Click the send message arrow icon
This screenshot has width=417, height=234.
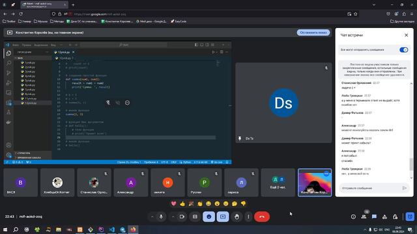pos(404,188)
